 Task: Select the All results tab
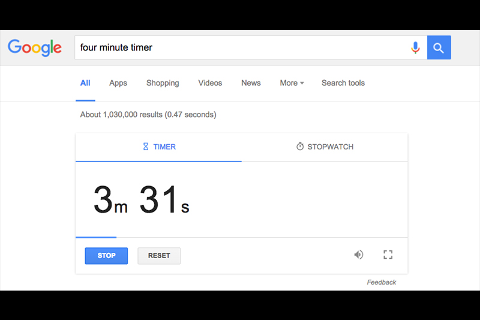[x=85, y=83]
